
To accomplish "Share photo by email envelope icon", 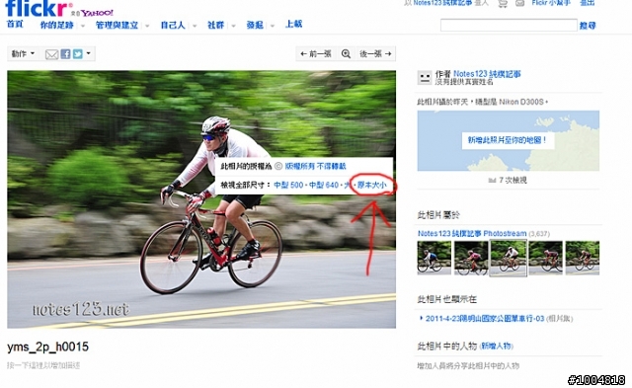I will pyautogui.click(x=51, y=54).
